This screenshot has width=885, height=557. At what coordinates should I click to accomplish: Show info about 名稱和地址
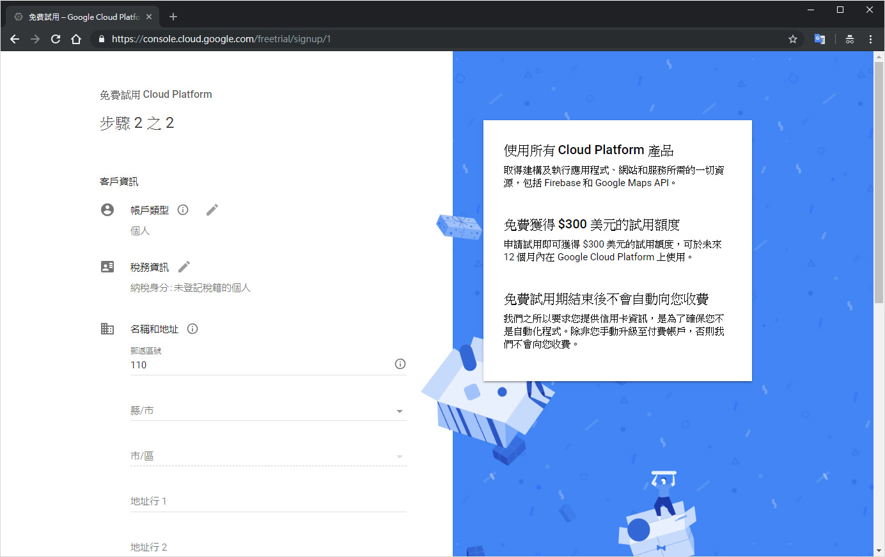192,329
